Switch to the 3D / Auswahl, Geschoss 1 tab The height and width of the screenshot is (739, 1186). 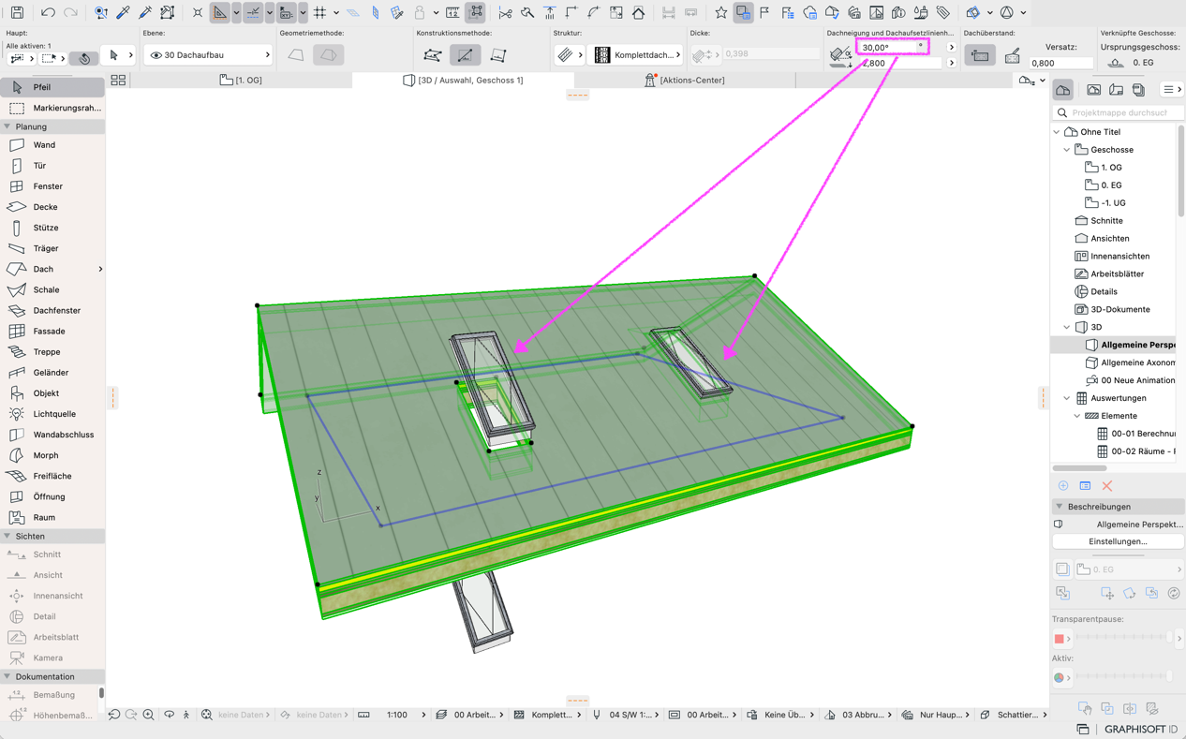coord(463,81)
